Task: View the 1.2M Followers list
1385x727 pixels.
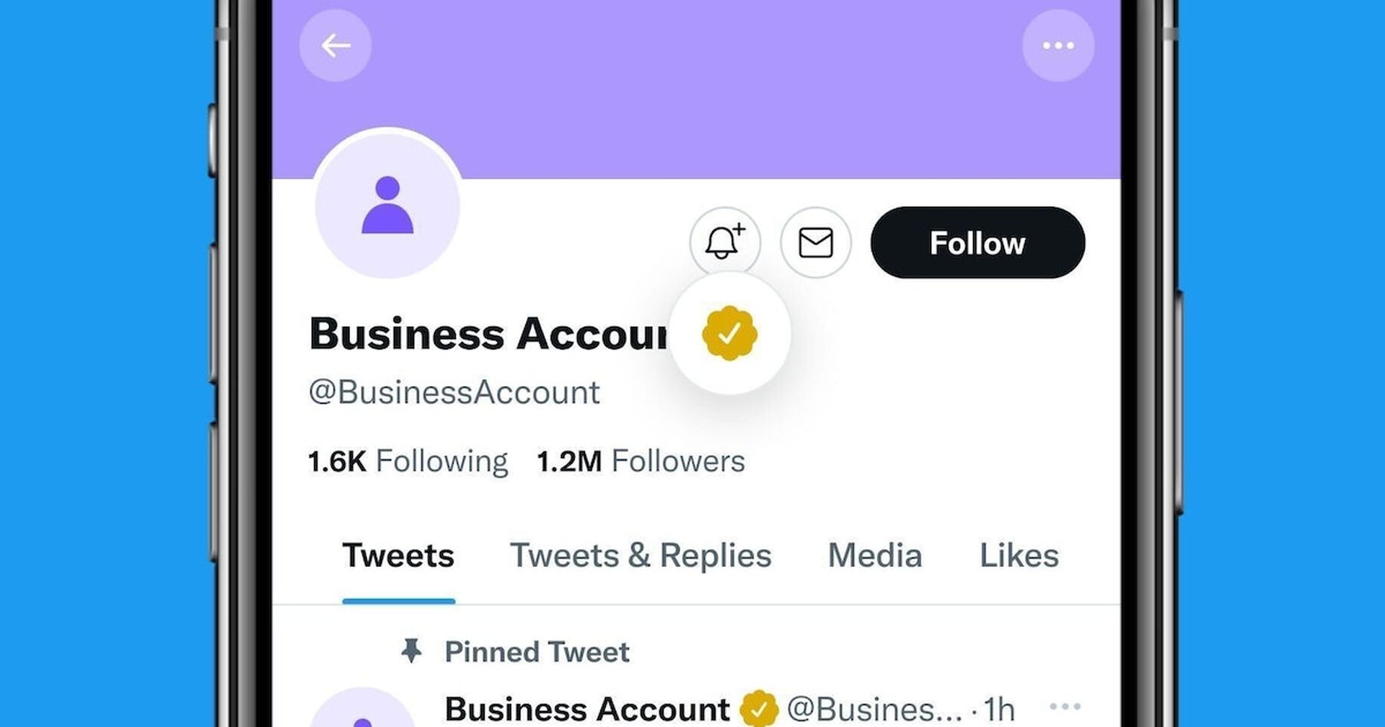Action: [641, 462]
